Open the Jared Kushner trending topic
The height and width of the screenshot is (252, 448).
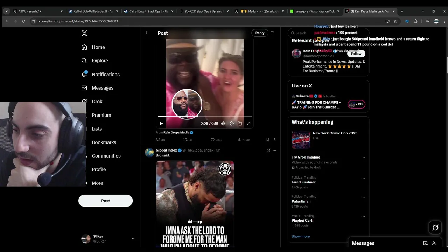pos(304,182)
